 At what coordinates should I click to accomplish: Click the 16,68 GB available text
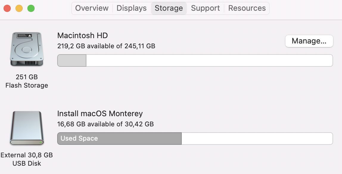[105, 124]
